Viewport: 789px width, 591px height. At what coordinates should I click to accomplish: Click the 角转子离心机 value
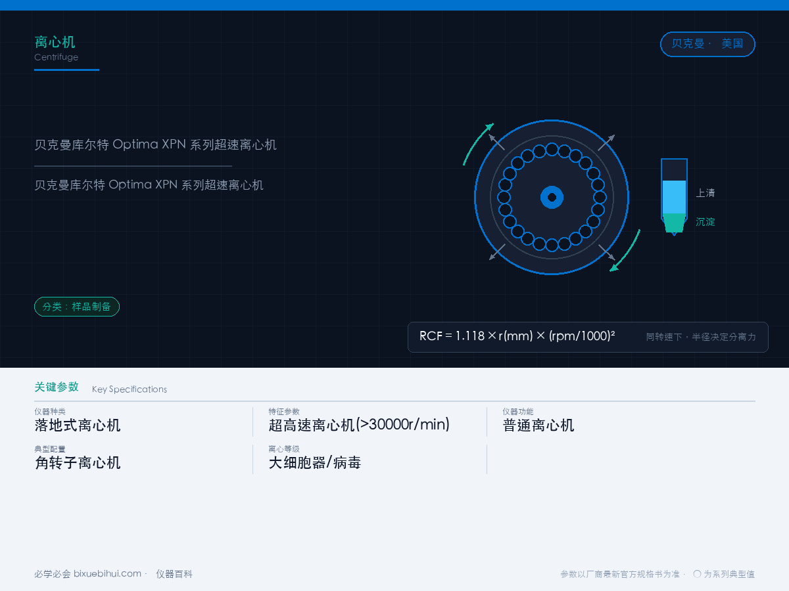(78, 462)
